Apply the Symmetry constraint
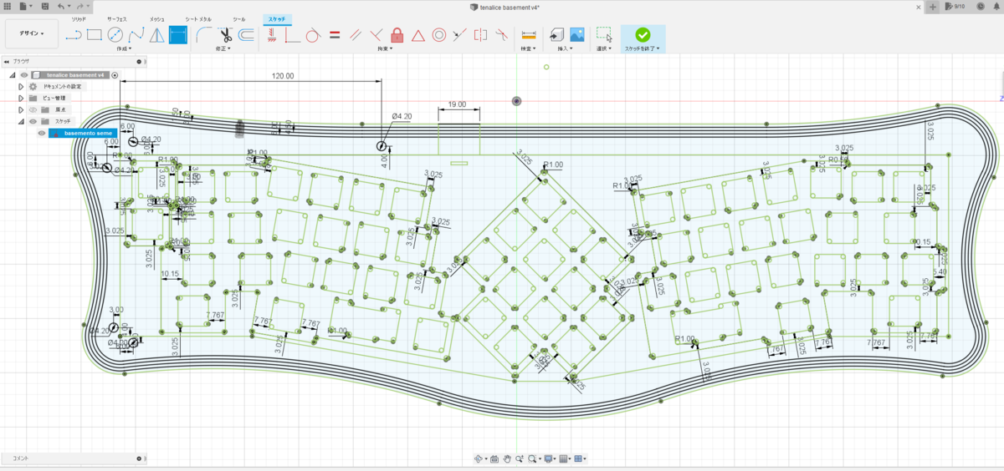The height and width of the screenshot is (471, 1004). [480, 35]
